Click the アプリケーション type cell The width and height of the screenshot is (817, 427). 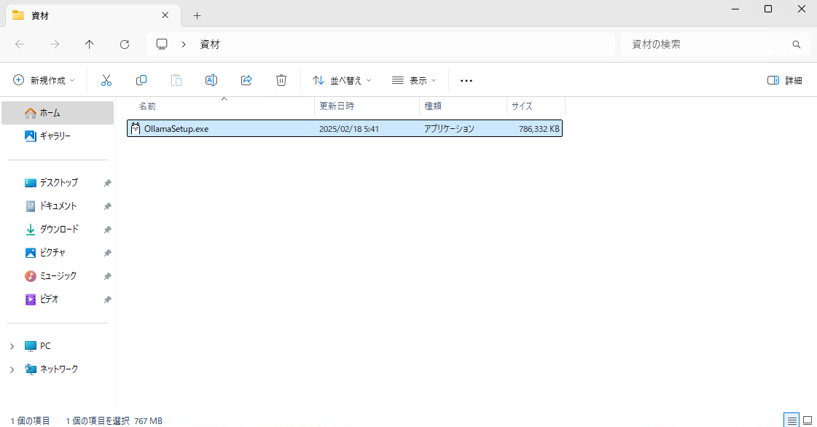pos(449,129)
